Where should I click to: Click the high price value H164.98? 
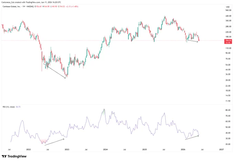coord(46,7)
